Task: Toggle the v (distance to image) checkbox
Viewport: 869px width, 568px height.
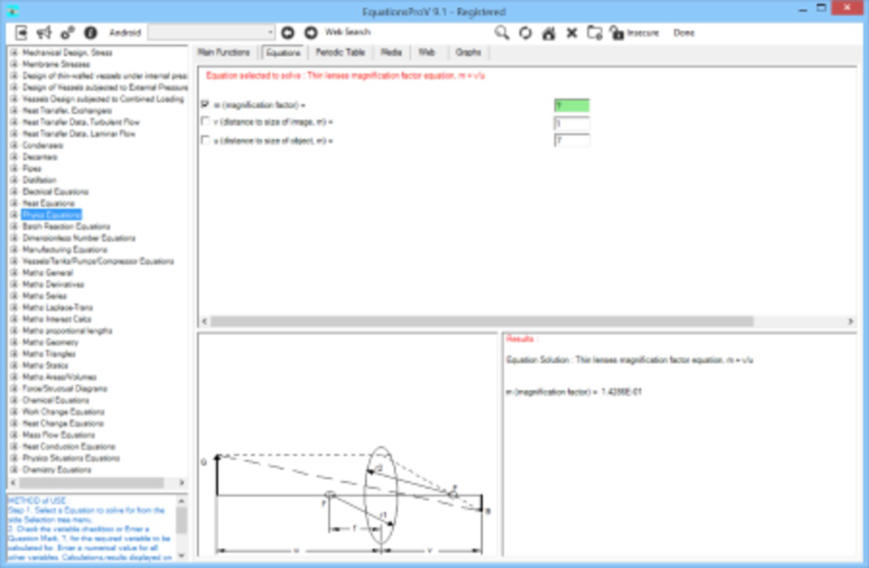Action: pyautogui.click(x=205, y=122)
